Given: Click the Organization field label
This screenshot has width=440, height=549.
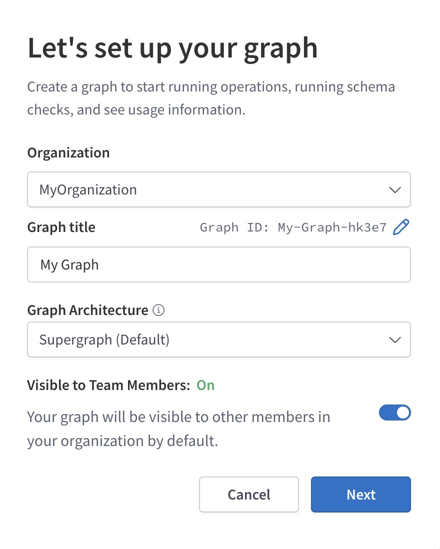Looking at the screenshot, I should (68, 152).
